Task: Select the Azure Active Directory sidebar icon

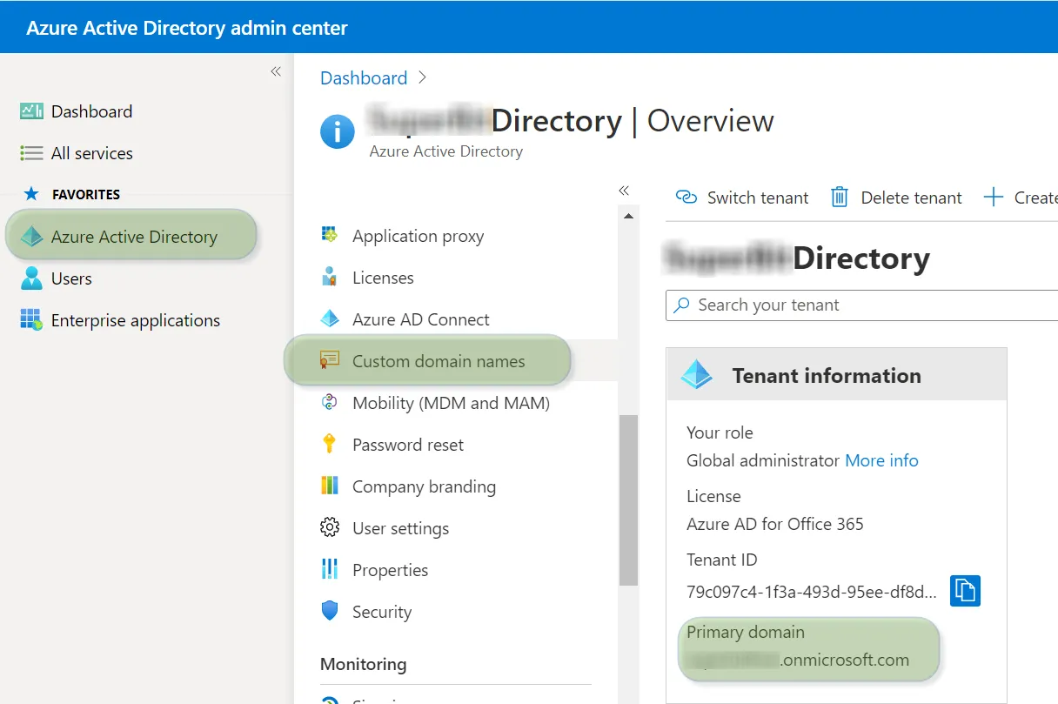Action: point(34,236)
